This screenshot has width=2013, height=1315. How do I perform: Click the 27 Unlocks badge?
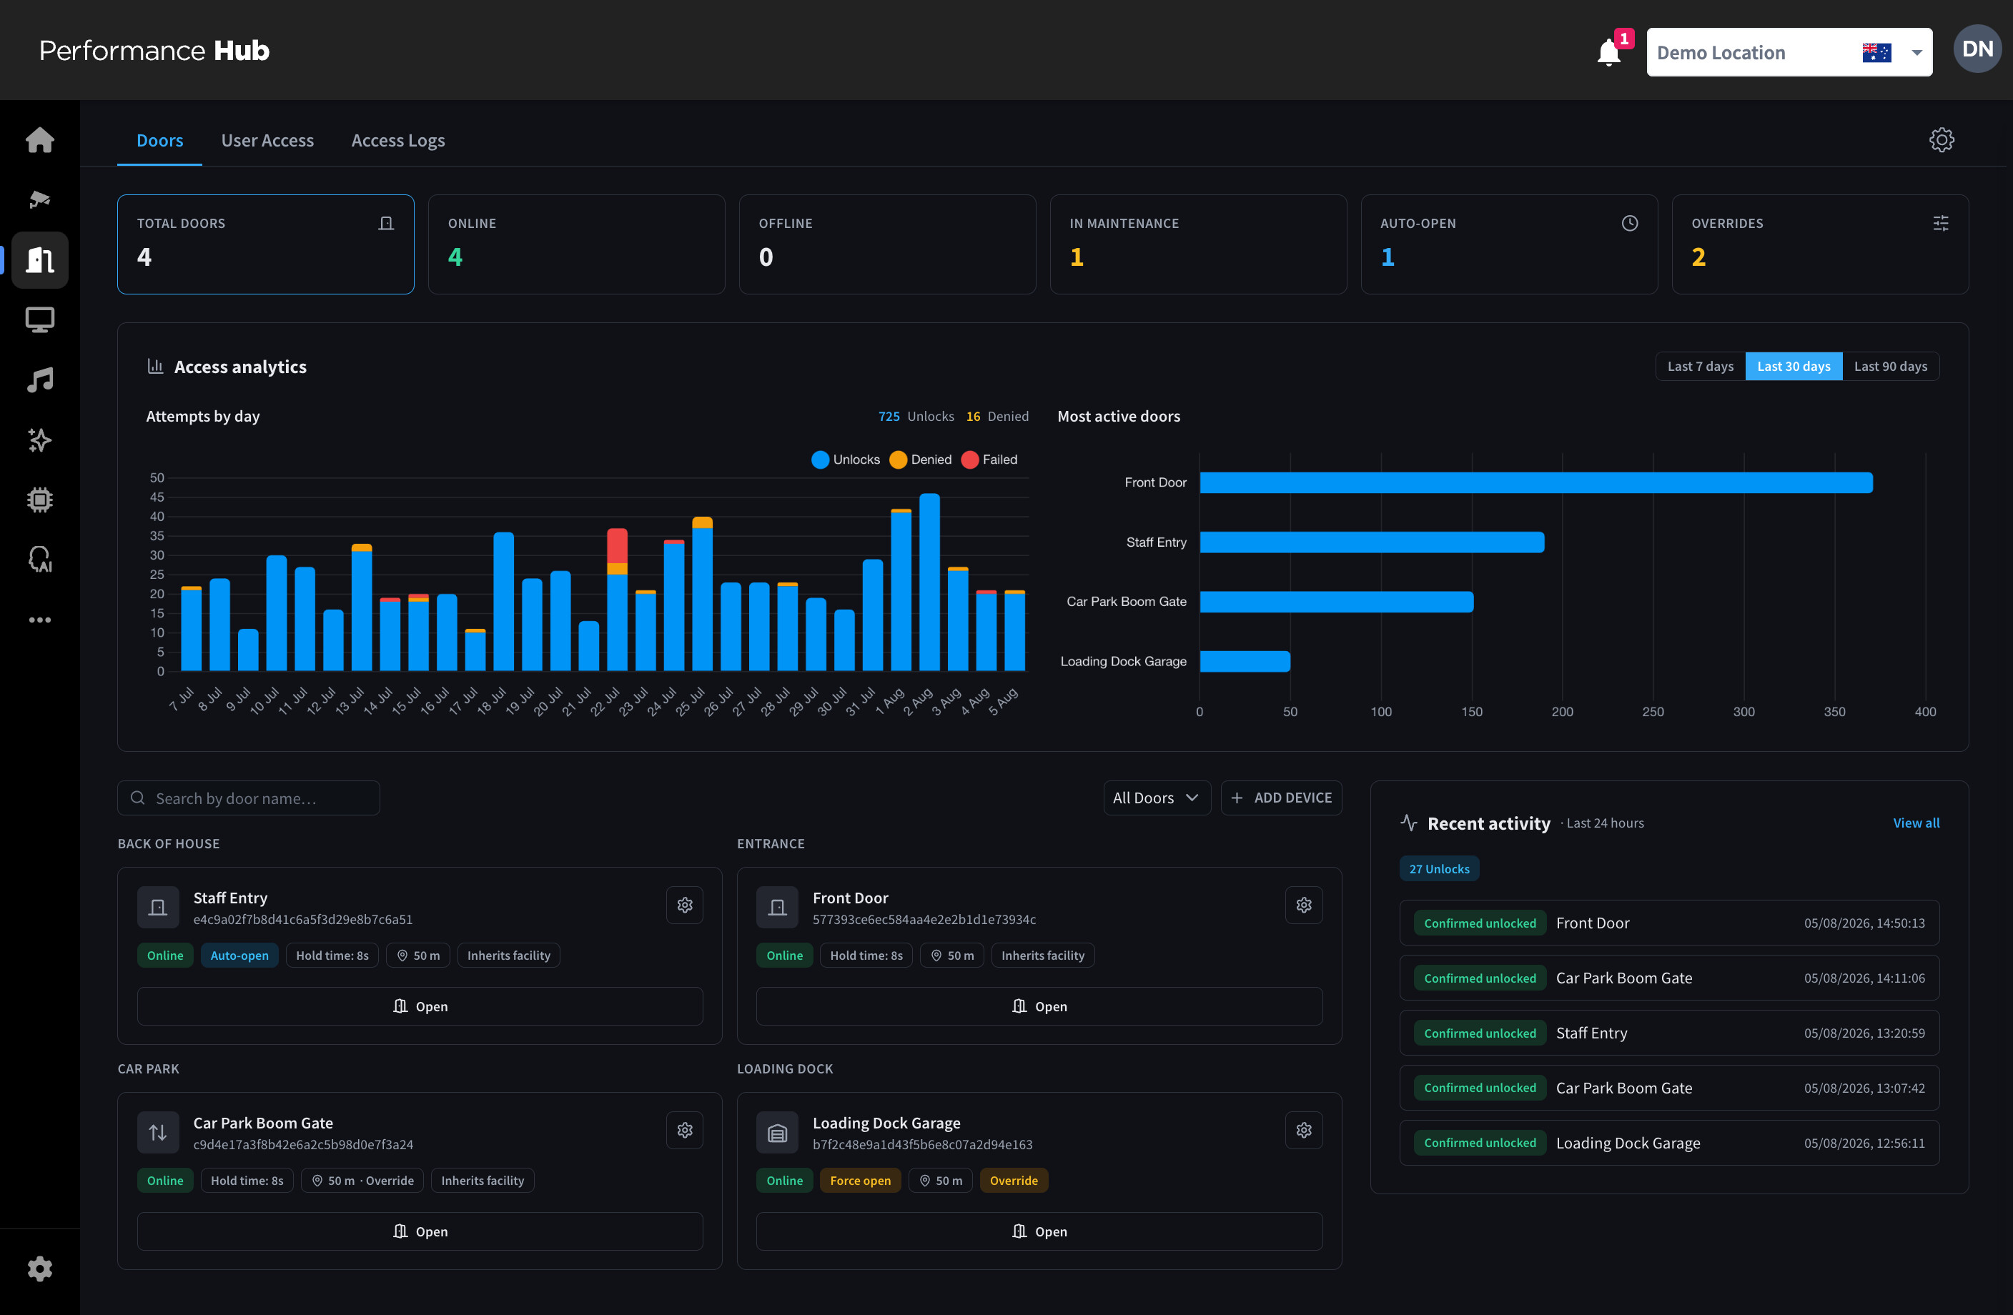point(1439,868)
